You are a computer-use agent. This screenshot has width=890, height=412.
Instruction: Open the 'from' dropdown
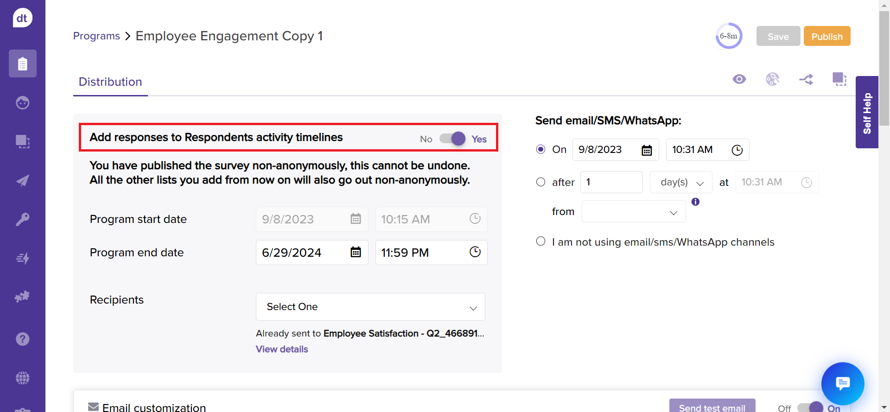click(633, 212)
